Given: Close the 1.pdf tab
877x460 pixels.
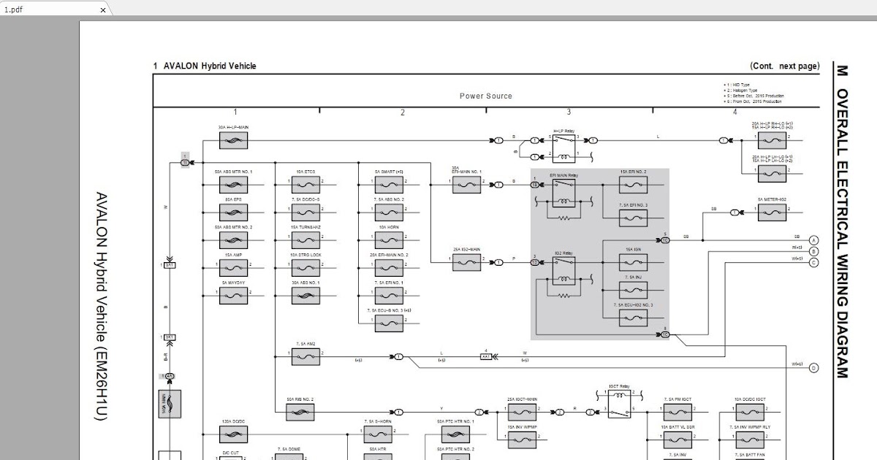Looking at the screenshot, I should tap(103, 10).
